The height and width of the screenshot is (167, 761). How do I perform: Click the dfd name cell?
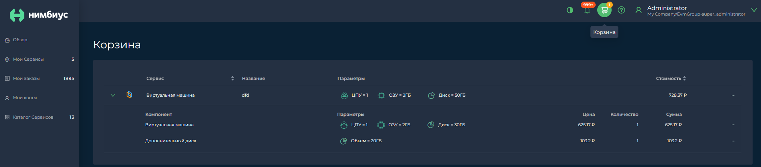(x=245, y=95)
